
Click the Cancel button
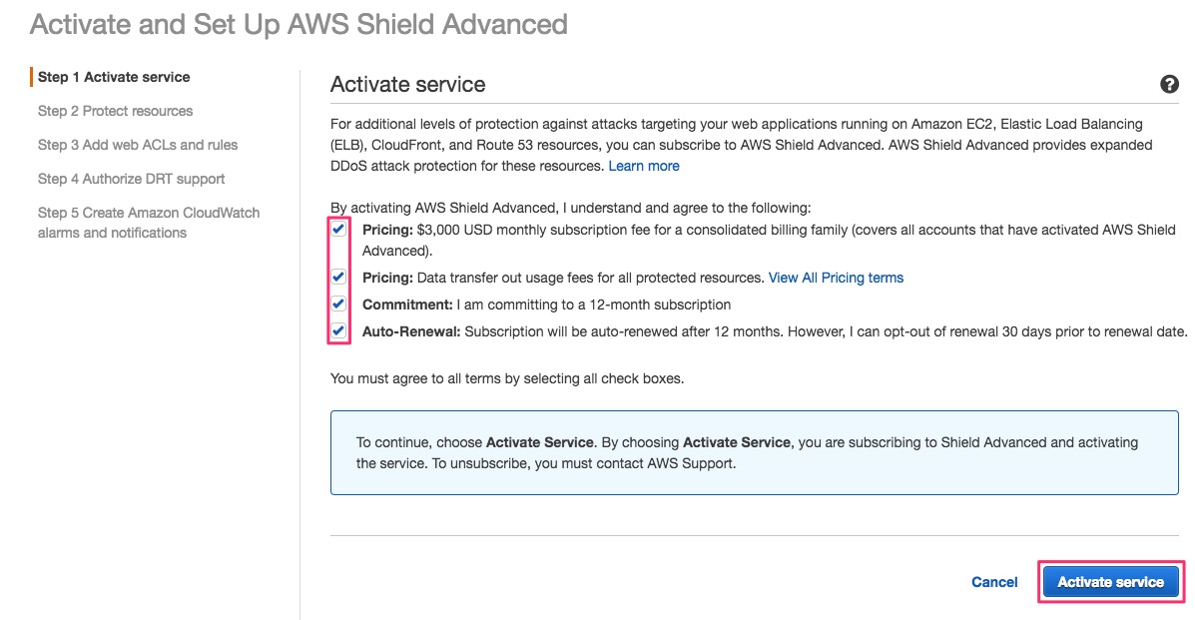point(993,581)
